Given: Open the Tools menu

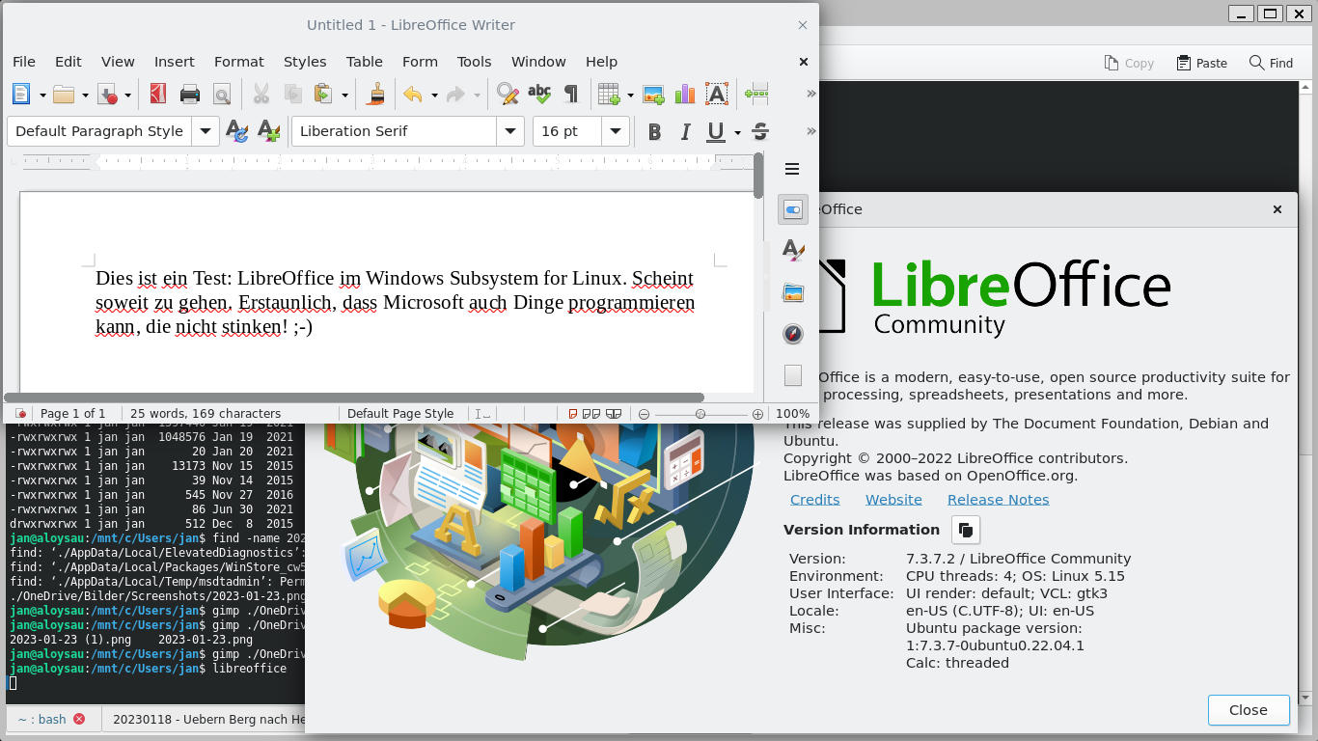Looking at the screenshot, I should (x=474, y=62).
